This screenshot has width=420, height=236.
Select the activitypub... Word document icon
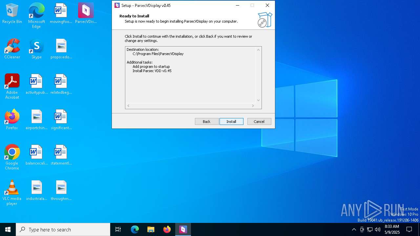click(x=36, y=85)
